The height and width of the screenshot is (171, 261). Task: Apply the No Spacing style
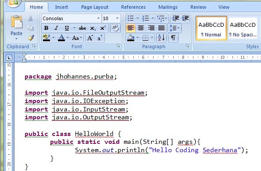[x=243, y=28]
